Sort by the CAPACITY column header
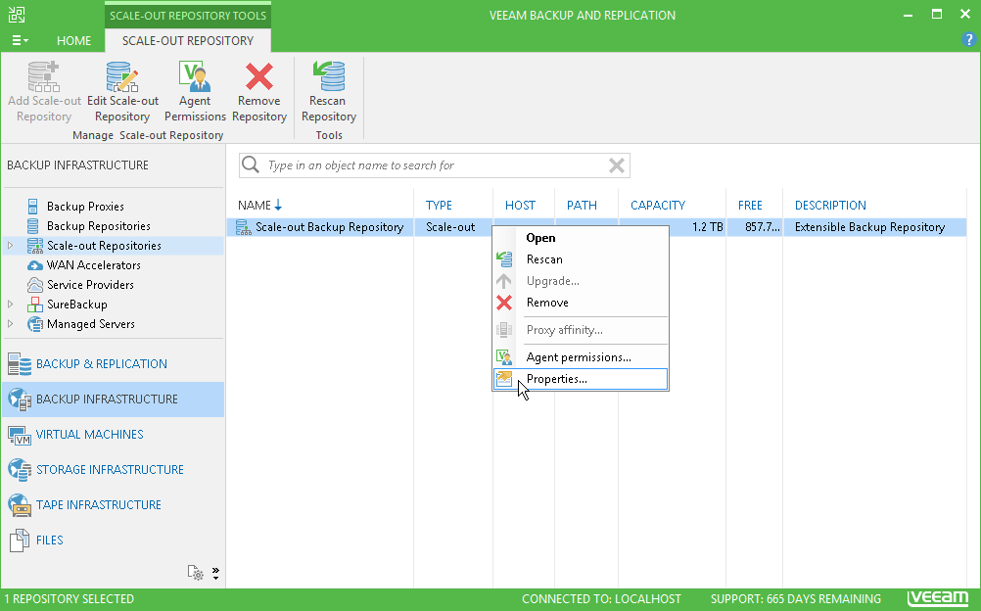The width and height of the screenshot is (981, 611). click(658, 206)
